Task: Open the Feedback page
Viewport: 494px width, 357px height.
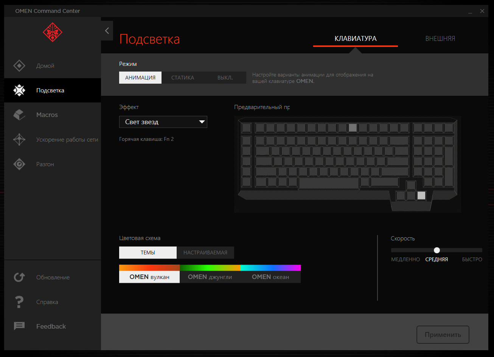Action: 53,326
